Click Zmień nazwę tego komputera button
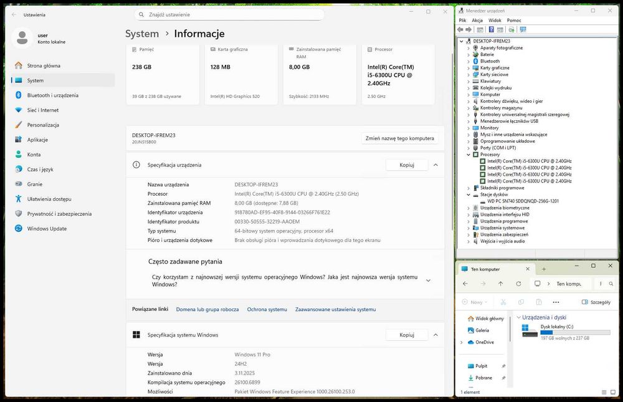Viewport: 623px width, 402px height. 400,138
